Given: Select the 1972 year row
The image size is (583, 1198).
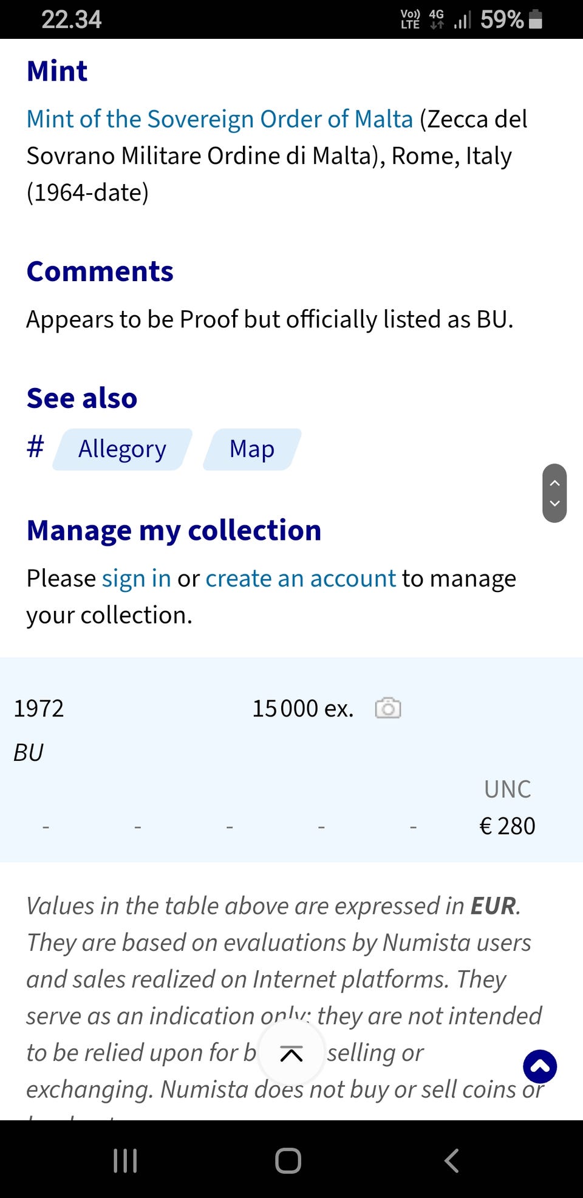Looking at the screenshot, I should 39,708.
